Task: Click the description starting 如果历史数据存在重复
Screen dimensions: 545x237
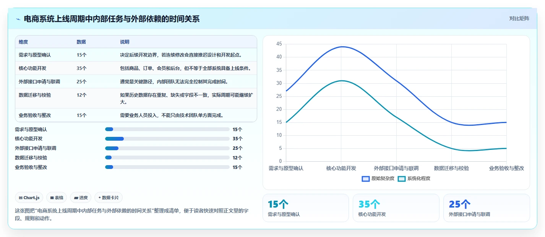Action: pos(186,99)
